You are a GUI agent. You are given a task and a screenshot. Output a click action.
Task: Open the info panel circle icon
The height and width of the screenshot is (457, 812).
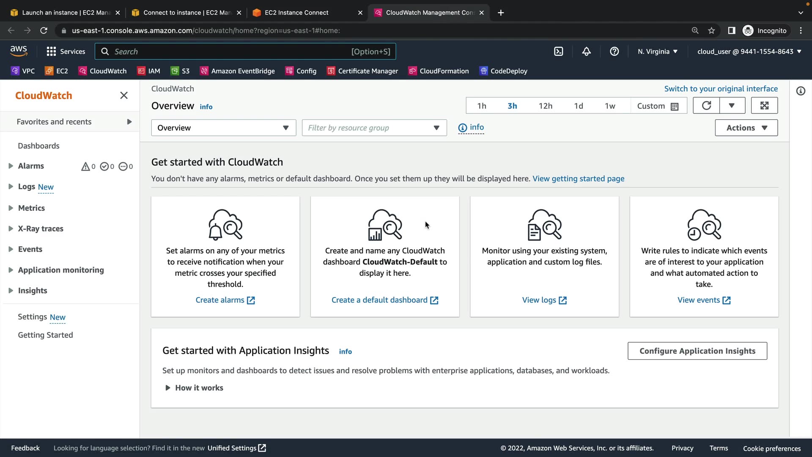801,91
